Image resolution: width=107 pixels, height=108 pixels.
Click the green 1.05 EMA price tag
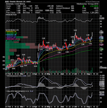[102, 49]
